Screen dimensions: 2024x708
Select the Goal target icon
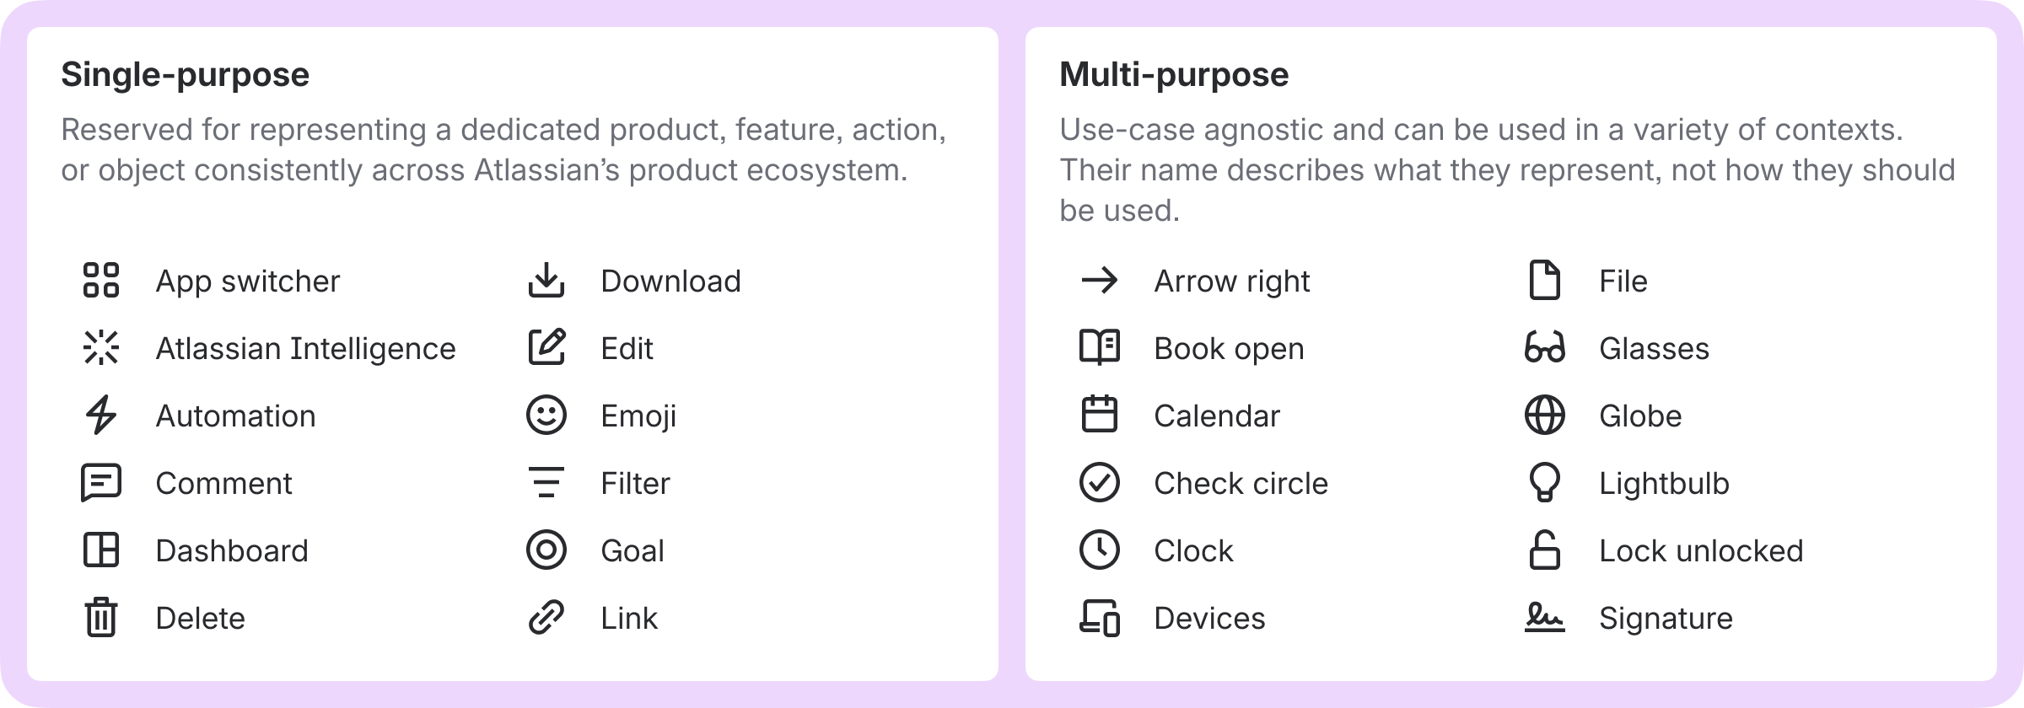[546, 550]
